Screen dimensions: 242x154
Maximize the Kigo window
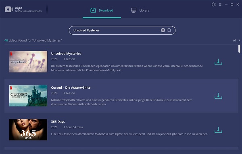tap(232, 4)
